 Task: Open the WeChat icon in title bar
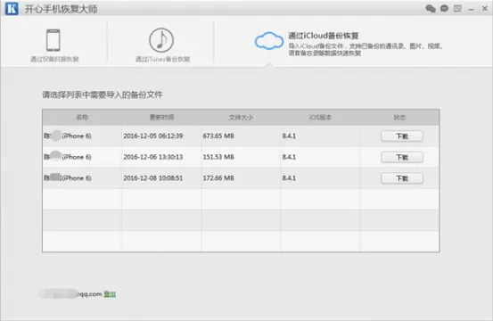[x=431, y=9]
